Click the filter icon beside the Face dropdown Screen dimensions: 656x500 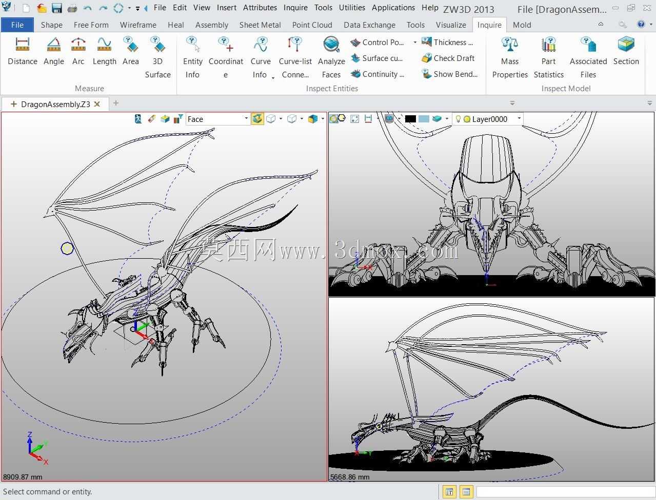click(178, 119)
